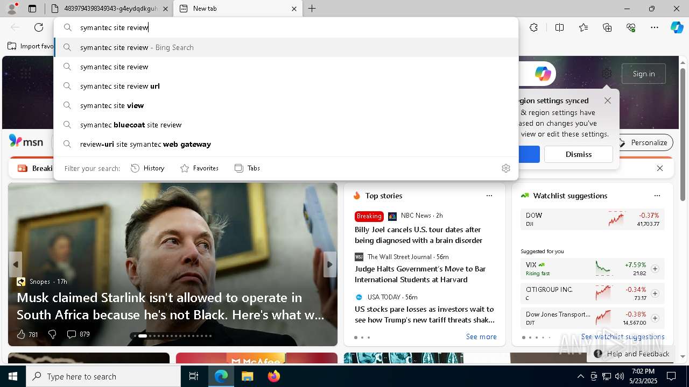Show hidden system tray icons

[x=580, y=376]
